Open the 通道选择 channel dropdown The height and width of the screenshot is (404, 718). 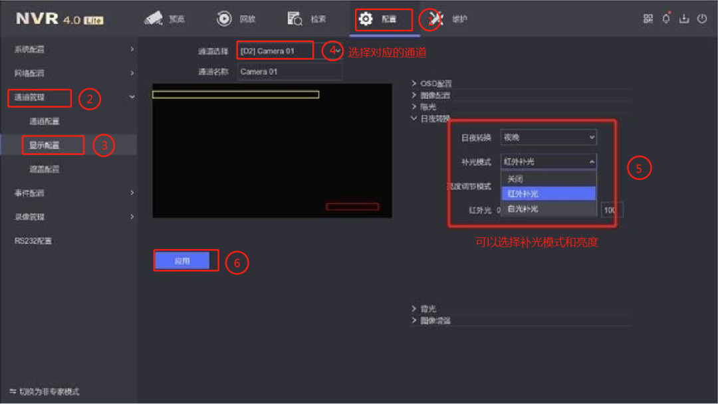pos(275,50)
